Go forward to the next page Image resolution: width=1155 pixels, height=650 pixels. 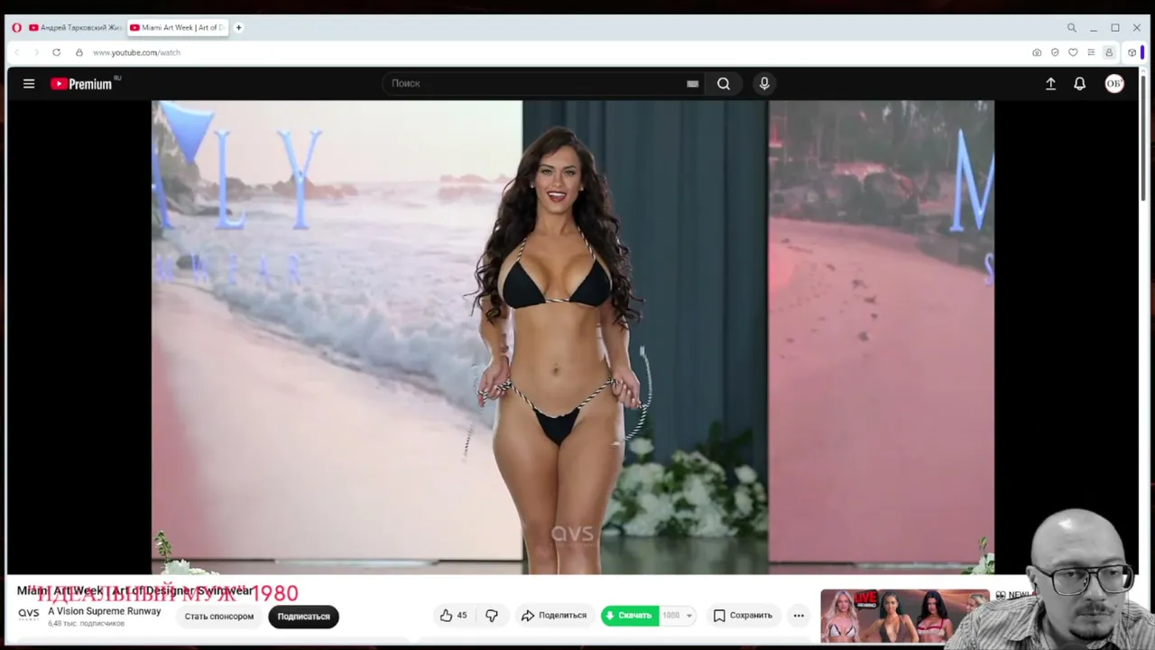point(36,52)
